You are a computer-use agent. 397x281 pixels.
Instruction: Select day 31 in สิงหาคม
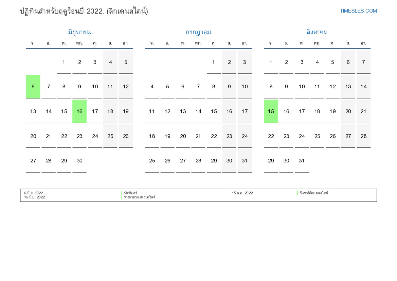(302, 161)
